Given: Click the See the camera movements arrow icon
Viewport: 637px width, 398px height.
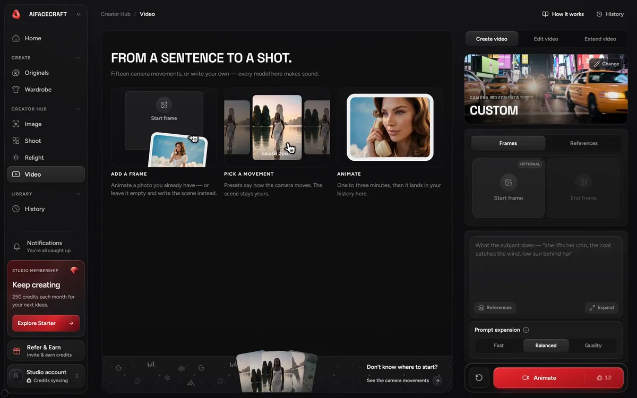Looking at the screenshot, I should point(437,380).
